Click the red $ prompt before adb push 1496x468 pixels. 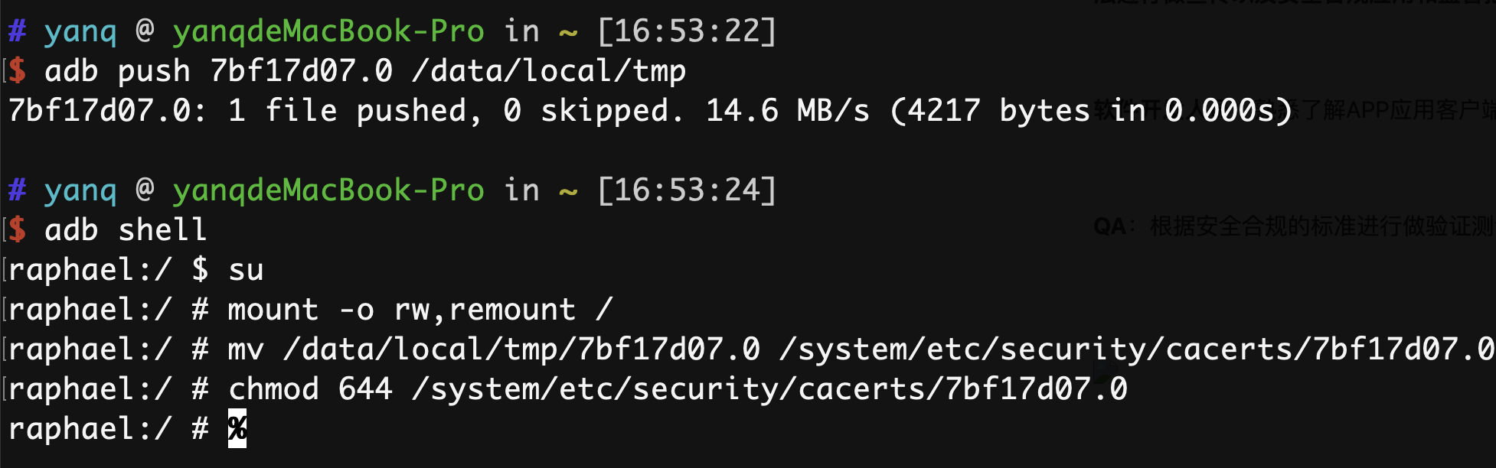point(18,71)
